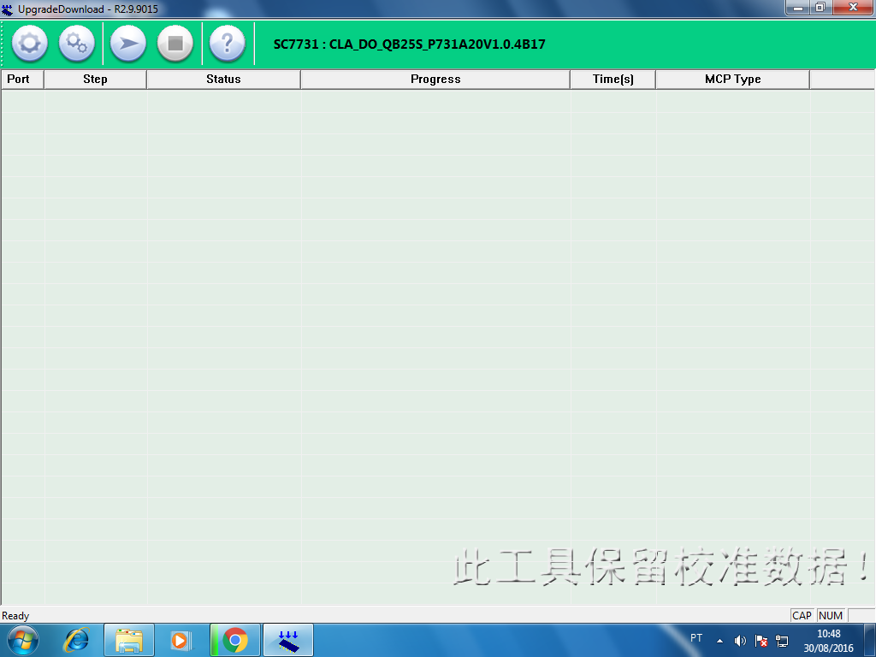
Task: Sort by the Status column header
Action: [223, 79]
